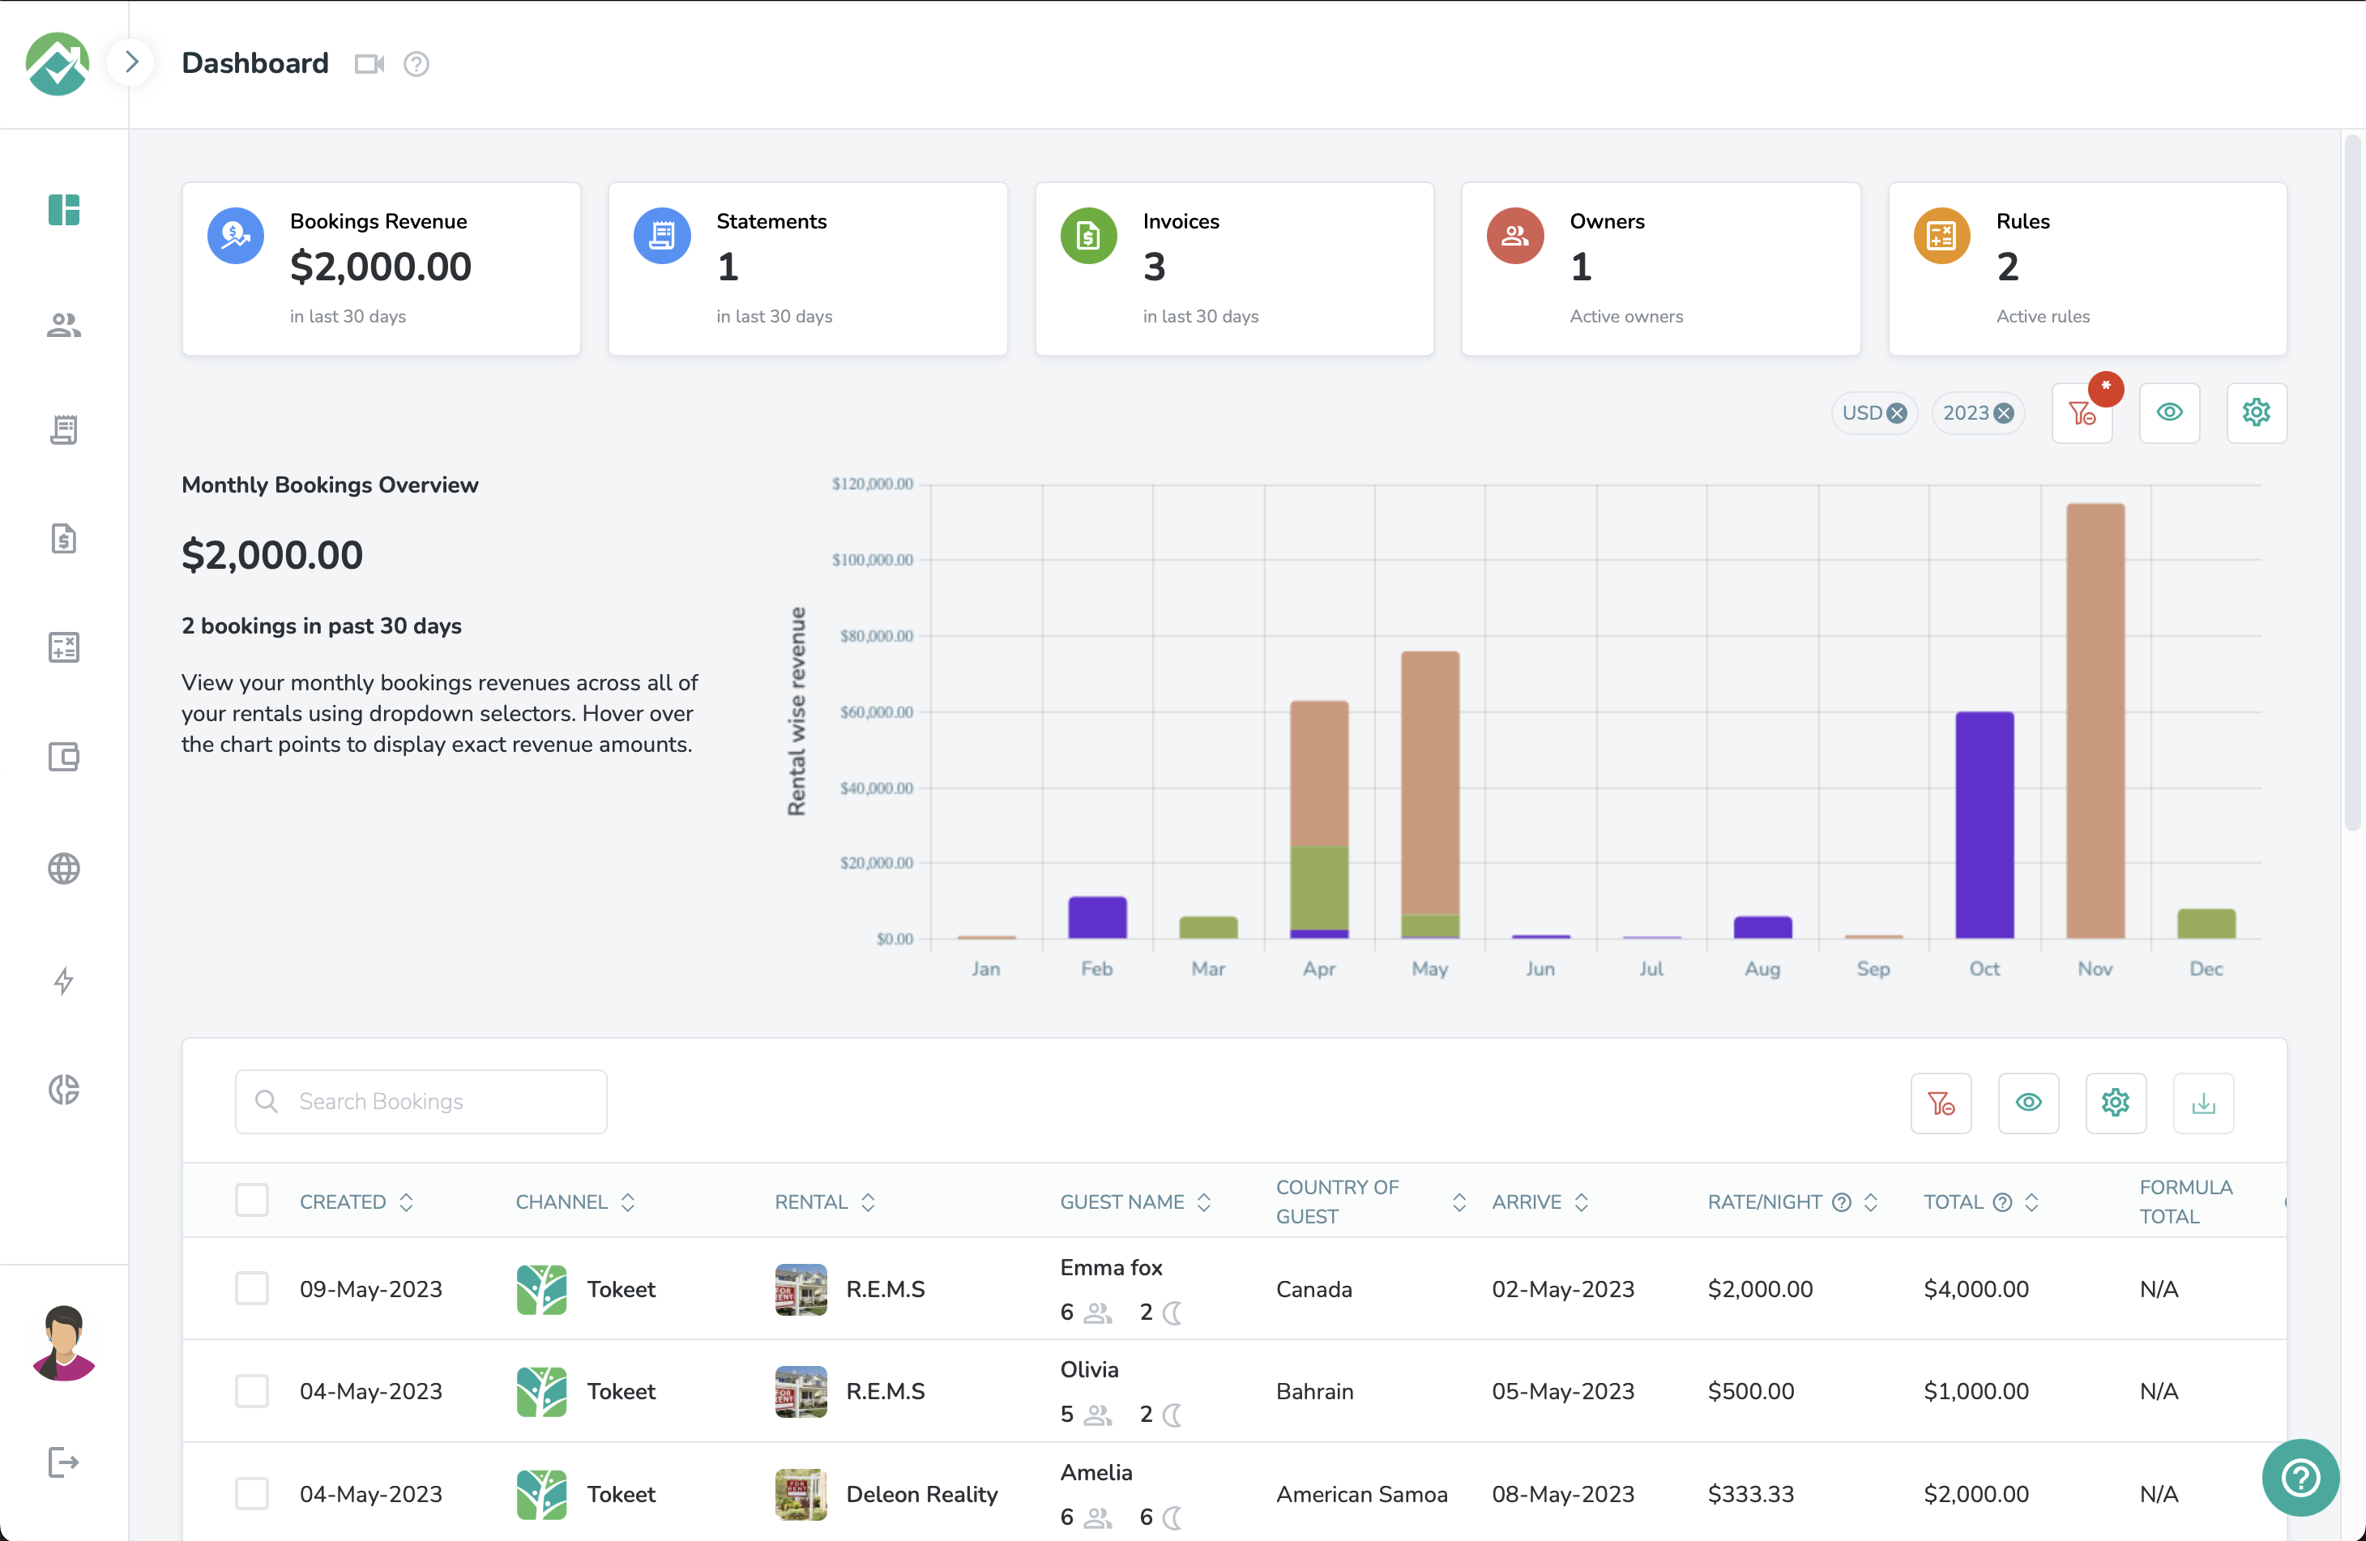Tick the select-all checkbox in table header

coord(251,1200)
